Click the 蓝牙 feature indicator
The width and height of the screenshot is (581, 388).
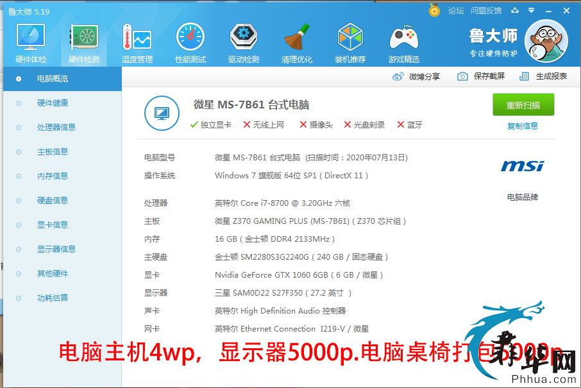pyautogui.click(x=409, y=125)
